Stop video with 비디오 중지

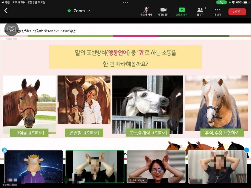tap(163, 11)
